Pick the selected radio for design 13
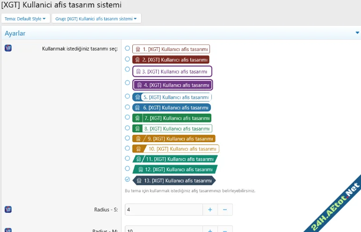The width and height of the screenshot is (361, 232). click(128, 180)
